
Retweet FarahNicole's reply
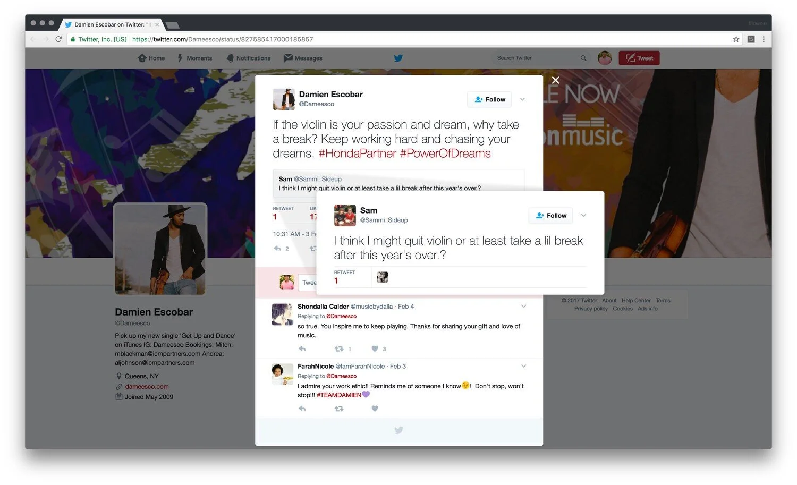[338, 409]
